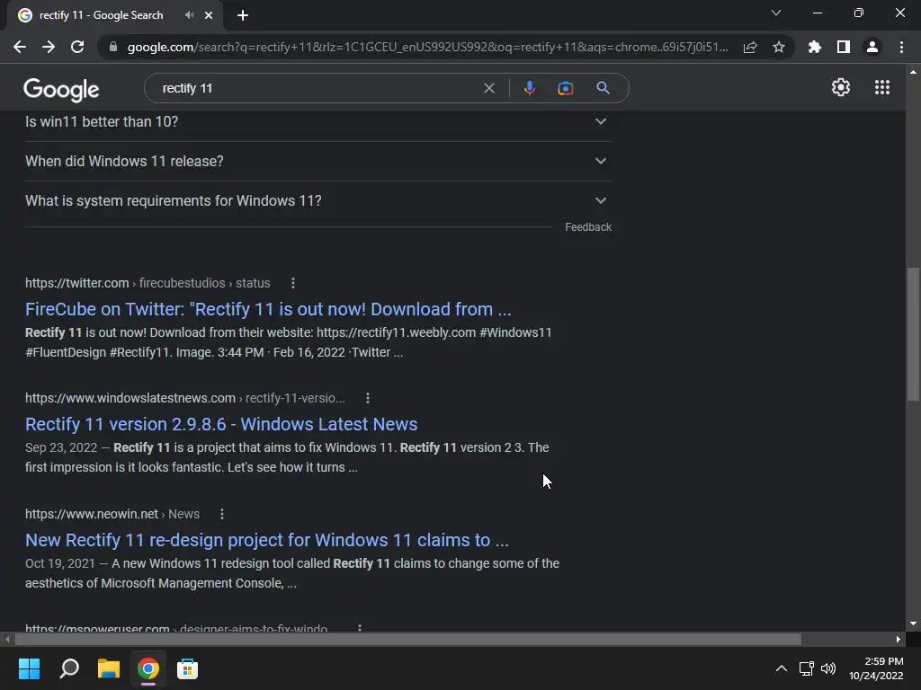Open volume tray icon
Image resolution: width=921 pixels, height=690 pixels.
point(828,668)
